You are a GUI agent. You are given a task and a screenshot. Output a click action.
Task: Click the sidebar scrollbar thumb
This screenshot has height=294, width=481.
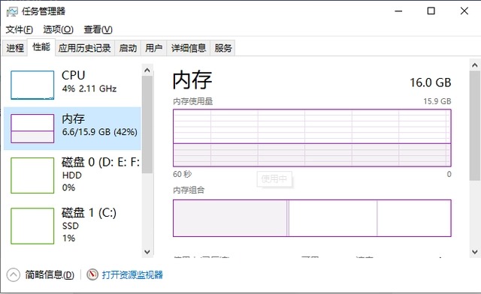[x=147, y=124]
